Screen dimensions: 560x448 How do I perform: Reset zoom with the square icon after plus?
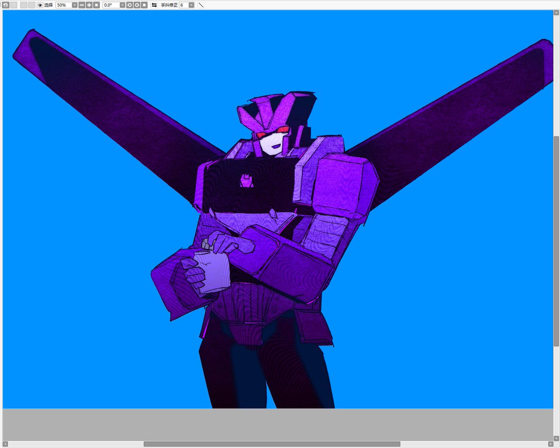tap(96, 5)
